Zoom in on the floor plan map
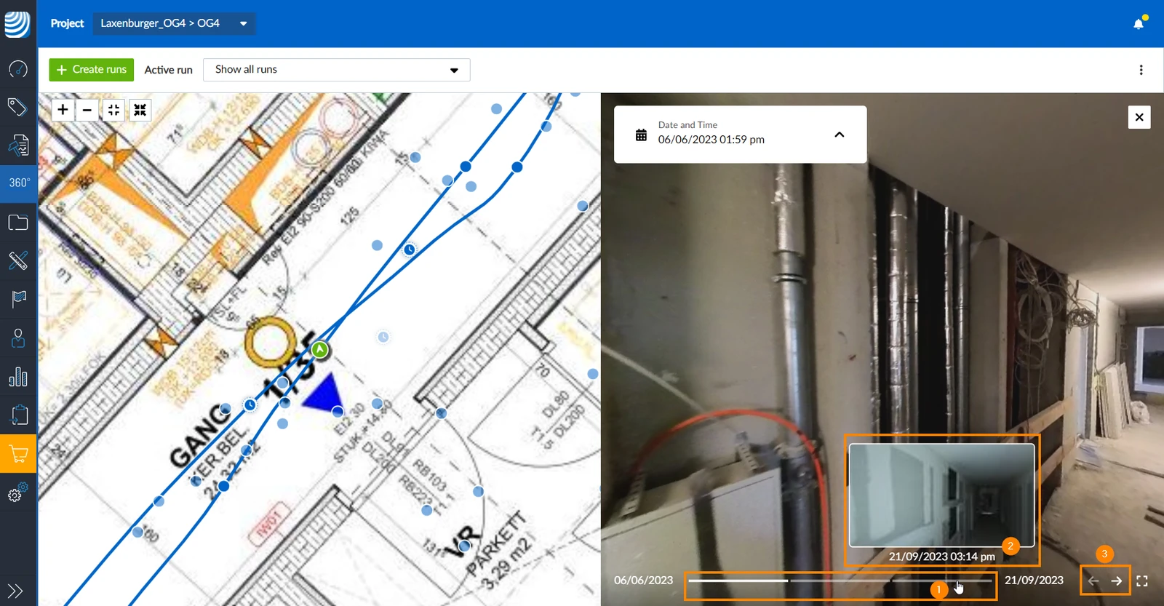This screenshot has width=1164, height=606. (x=63, y=110)
